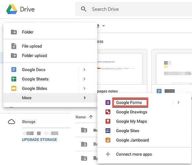Screen dimensions: 192x165
Task: Click the Google Sites blue icon
Action: tap(108, 131)
